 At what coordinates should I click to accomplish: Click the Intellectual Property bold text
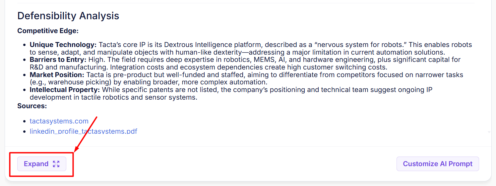click(x=65, y=90)
